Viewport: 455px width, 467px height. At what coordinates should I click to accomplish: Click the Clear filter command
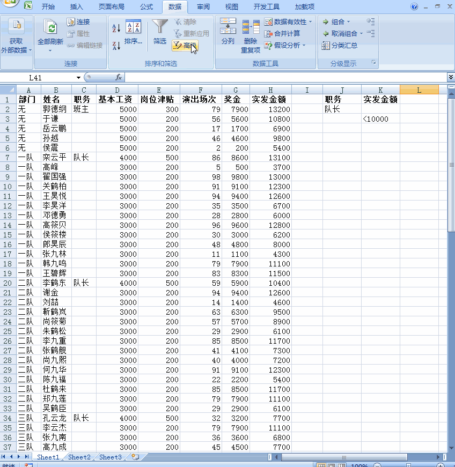click(185, 22)
